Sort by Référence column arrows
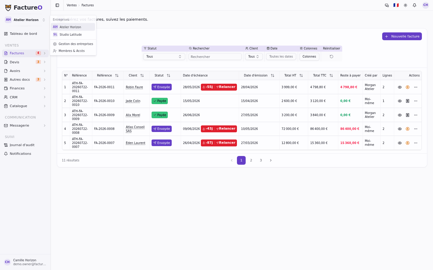The height and width of the screenshot is (270, 433). coord(117,75)
